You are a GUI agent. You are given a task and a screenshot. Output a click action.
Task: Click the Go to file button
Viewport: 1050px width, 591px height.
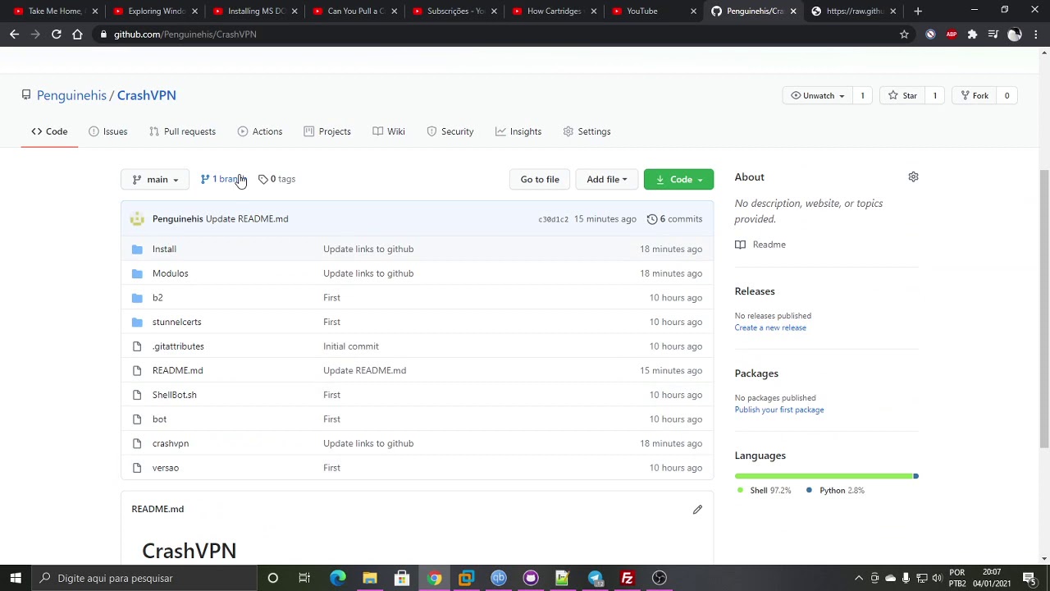coord(540,179)
